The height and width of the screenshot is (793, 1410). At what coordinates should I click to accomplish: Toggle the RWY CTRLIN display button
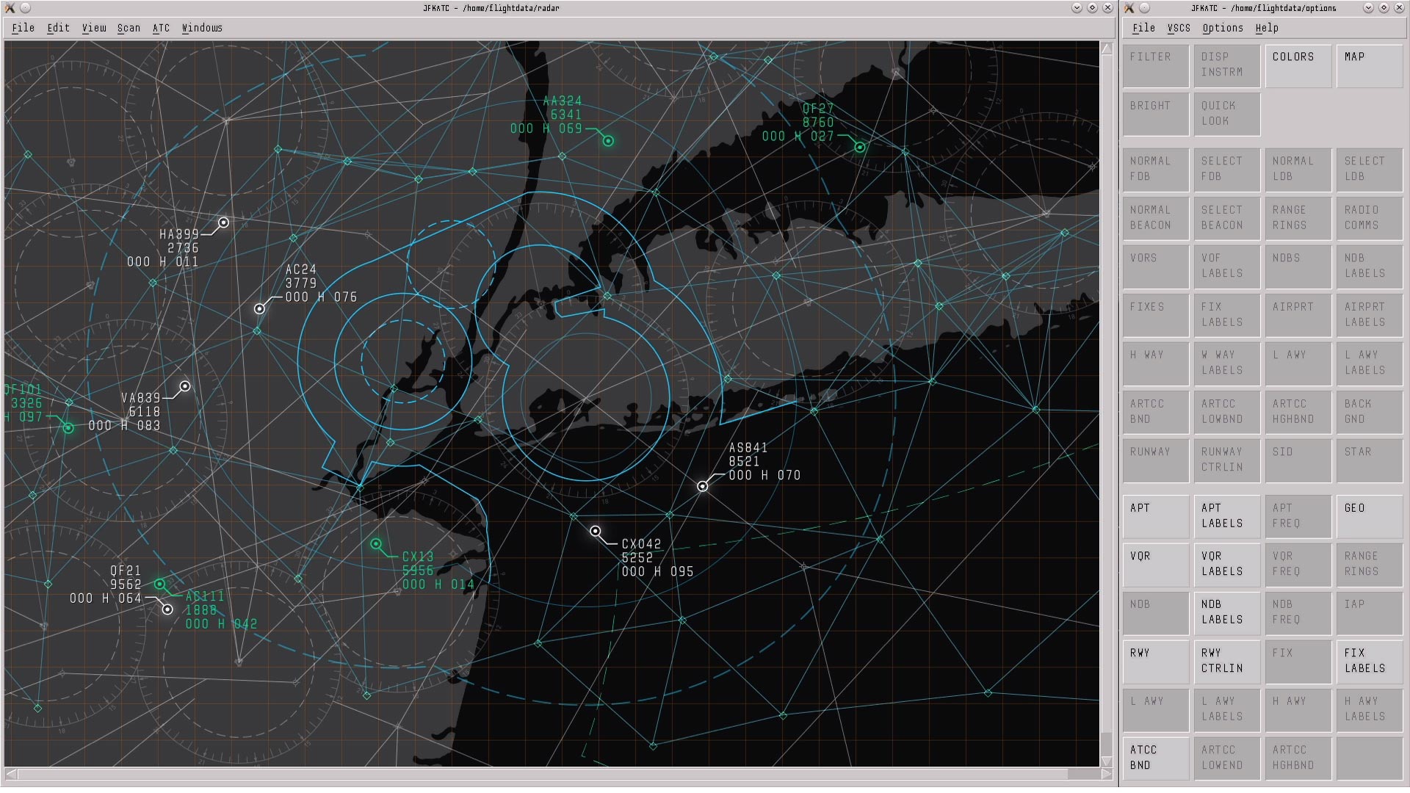pyautogui.click(x=1226, y=660)
